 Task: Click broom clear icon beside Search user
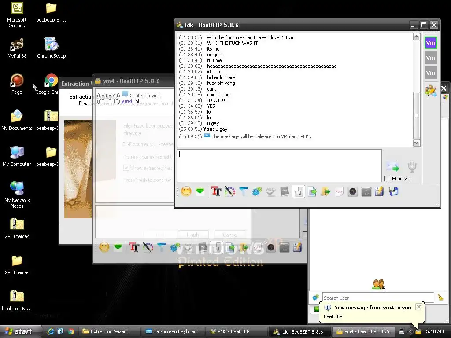(440, 298)
